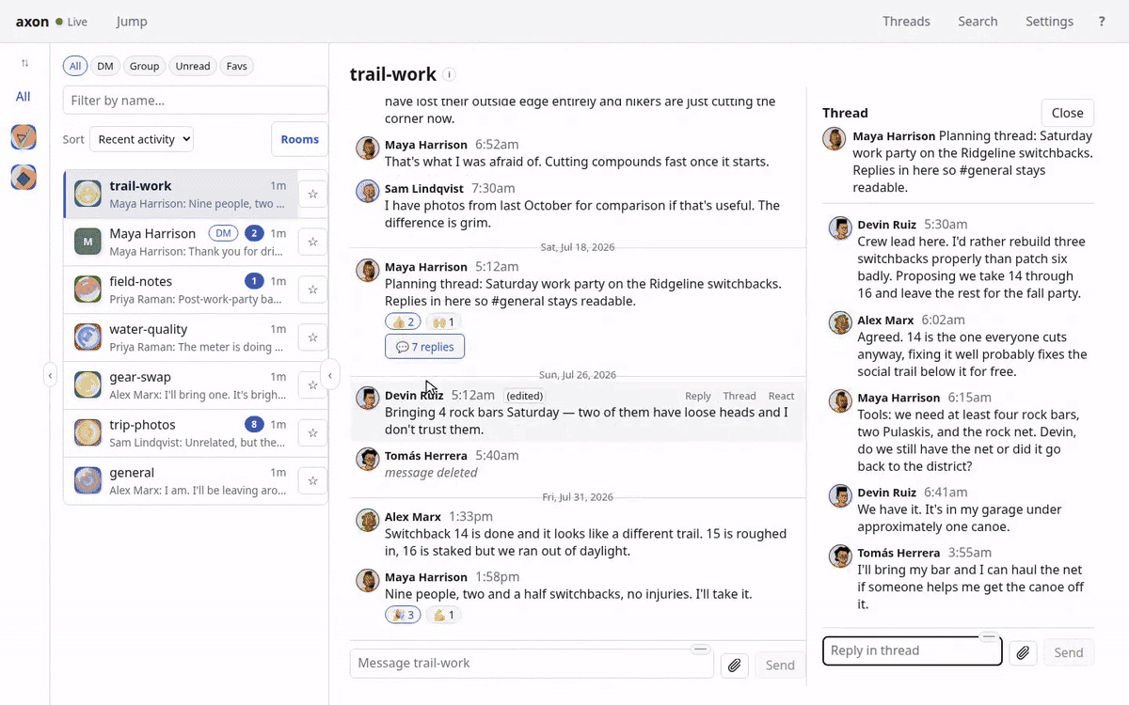Open the triangle-logo workspace in the rail

click(x=24, y=137)
